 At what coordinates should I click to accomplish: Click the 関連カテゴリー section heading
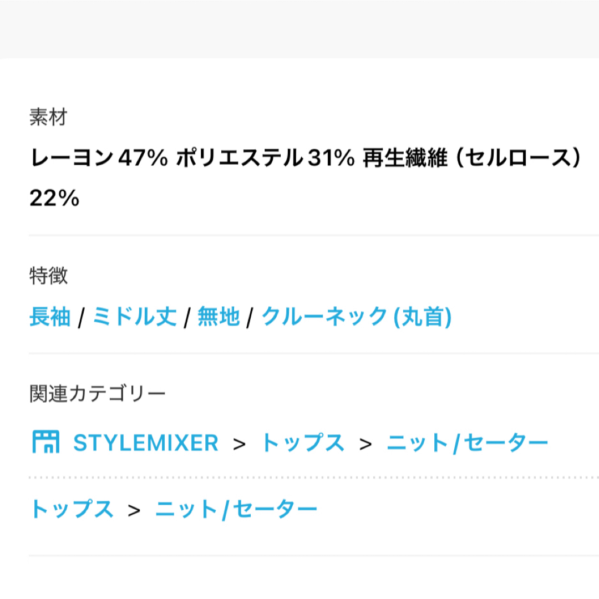(98, 393)
